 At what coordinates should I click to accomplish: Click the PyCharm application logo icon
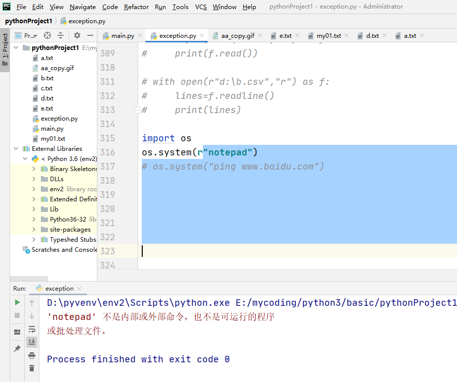7,7
